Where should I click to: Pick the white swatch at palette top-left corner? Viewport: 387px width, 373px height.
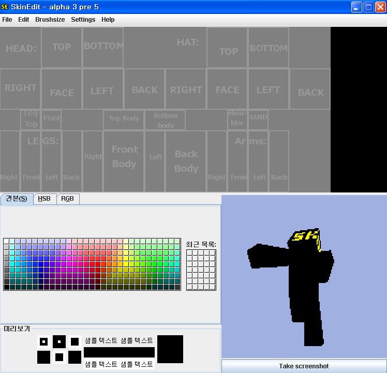(x=7, y=241)
